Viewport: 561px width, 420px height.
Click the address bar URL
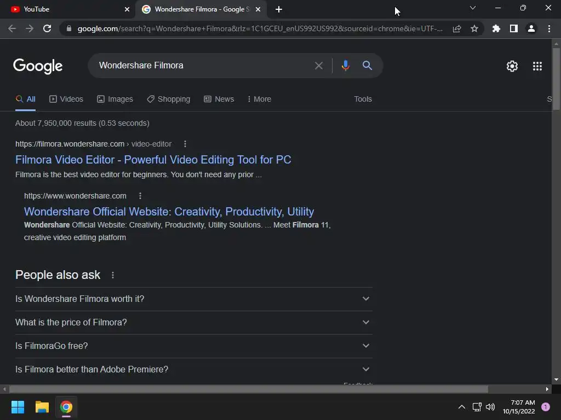pos(260,28)
